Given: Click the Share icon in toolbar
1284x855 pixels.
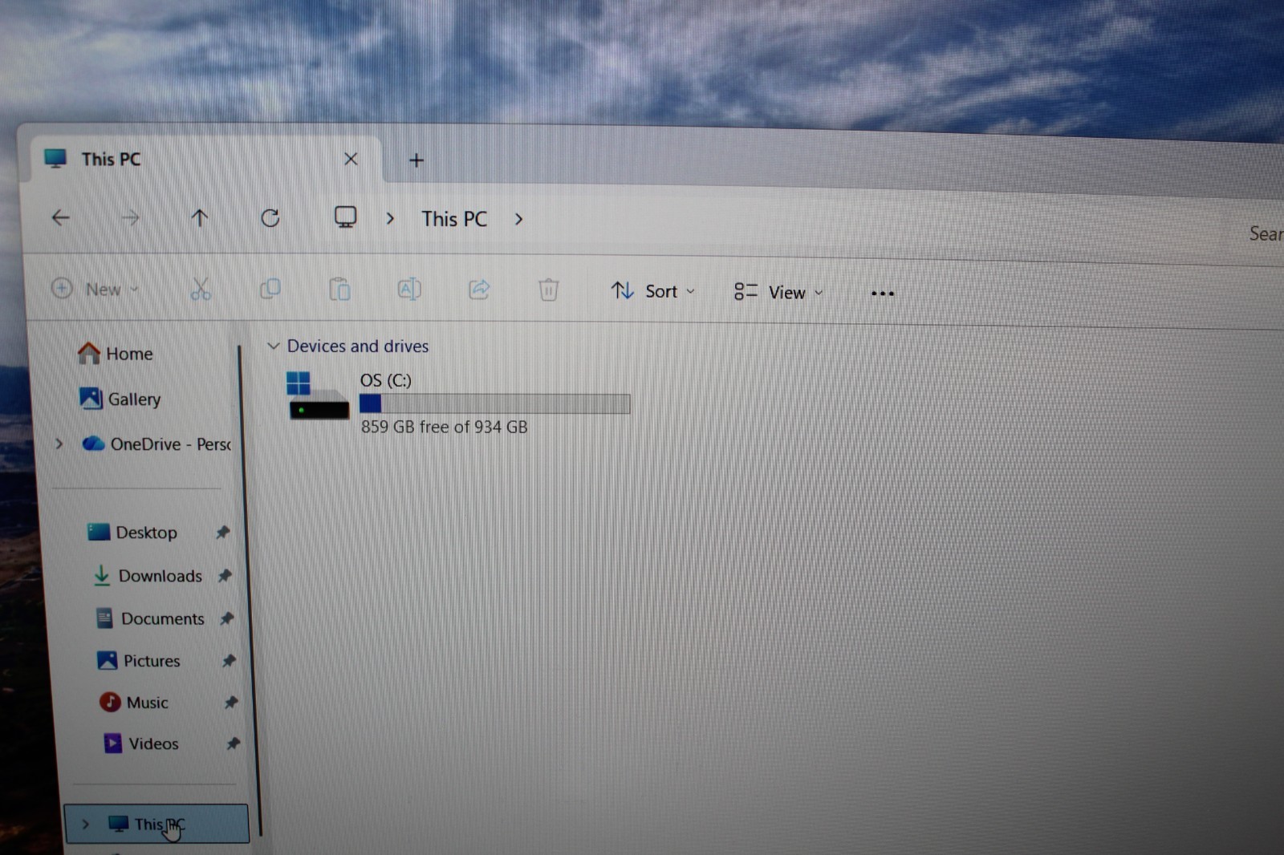Looking at the screenshot, I should (x=479, y=290).
